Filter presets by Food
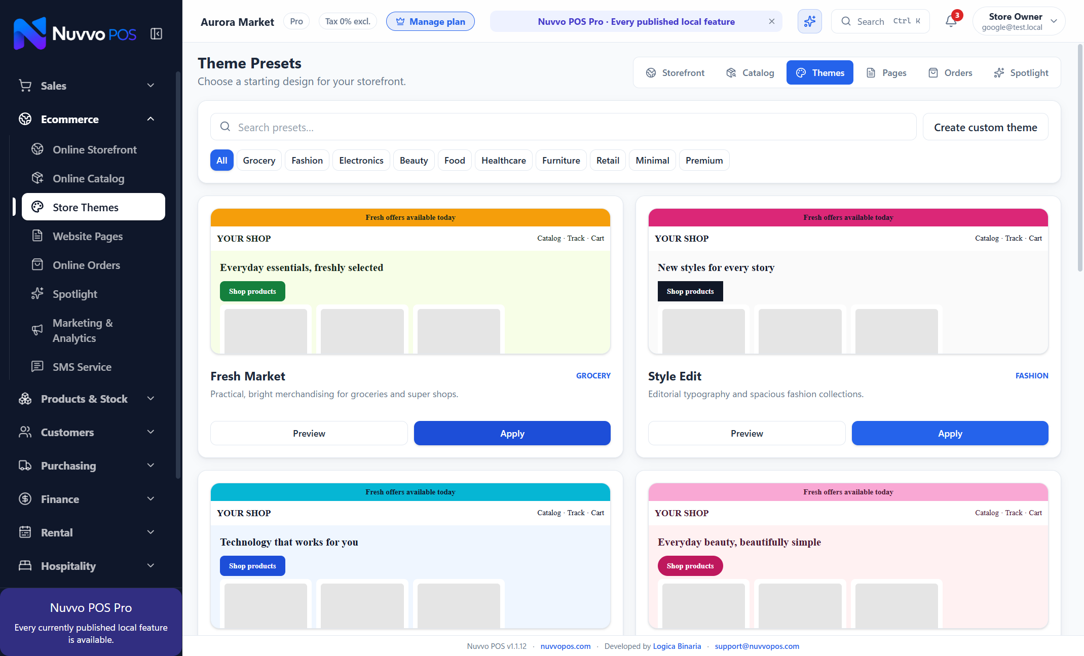 [455, 160]
